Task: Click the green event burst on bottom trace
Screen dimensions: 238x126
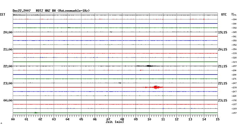Action: (36, 112)
